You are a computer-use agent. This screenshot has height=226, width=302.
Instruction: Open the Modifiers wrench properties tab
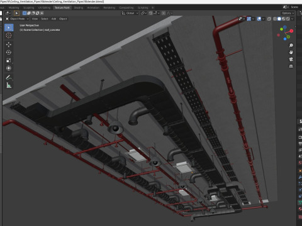click(x=300, y=177)
